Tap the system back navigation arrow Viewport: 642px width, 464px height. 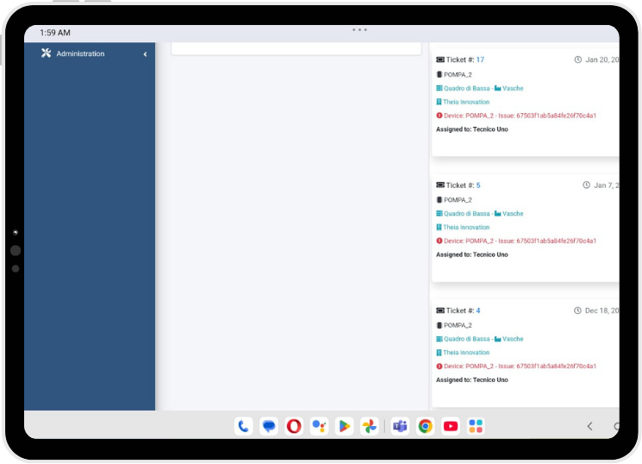(589, 427)
